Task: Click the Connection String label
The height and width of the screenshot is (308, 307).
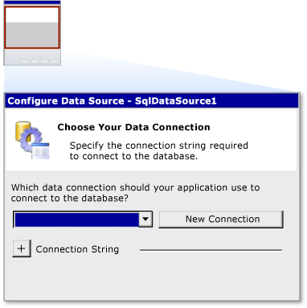Action: tap(77, 249)
